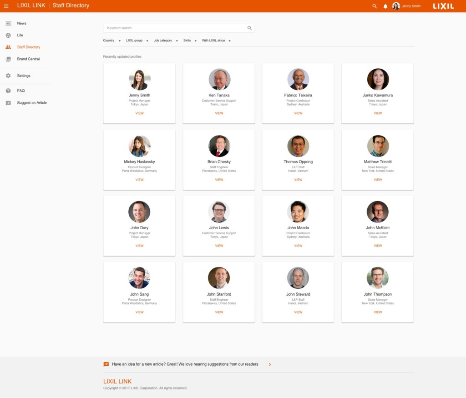
Task: Click Matthew Trinetti's profile photo
Action: 378,146
